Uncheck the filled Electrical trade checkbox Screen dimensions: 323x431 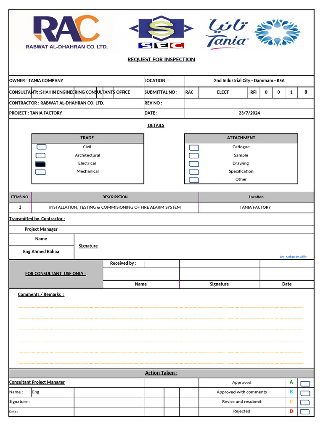pyautogui.click(x=40, y=165)
